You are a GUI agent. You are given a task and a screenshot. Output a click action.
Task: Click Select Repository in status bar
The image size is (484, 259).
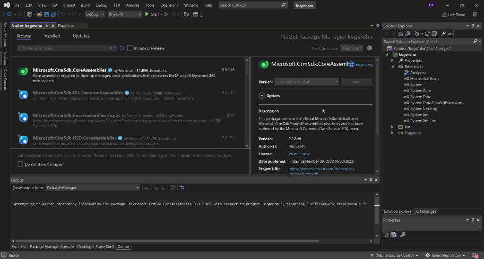(445, 255)
